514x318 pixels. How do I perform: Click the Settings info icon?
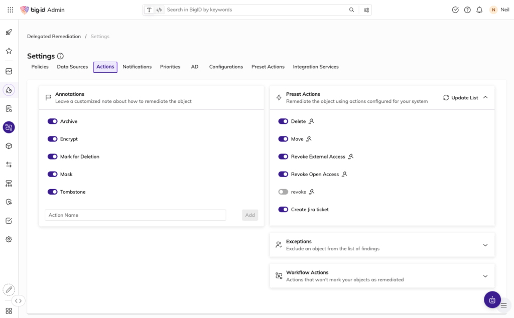60,56
